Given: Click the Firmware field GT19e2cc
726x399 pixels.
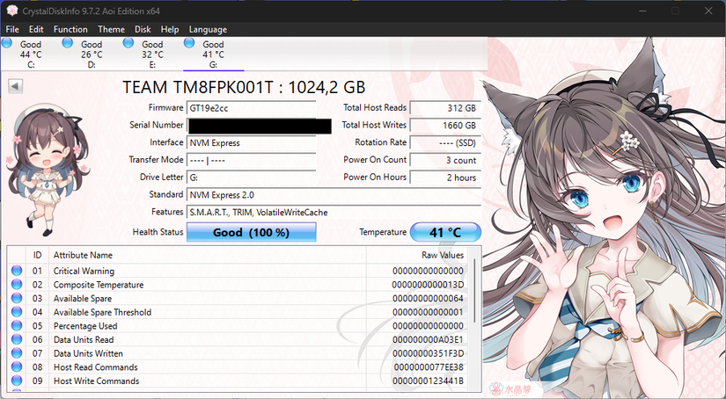Looking at the screenshot, I should (252, 108).
